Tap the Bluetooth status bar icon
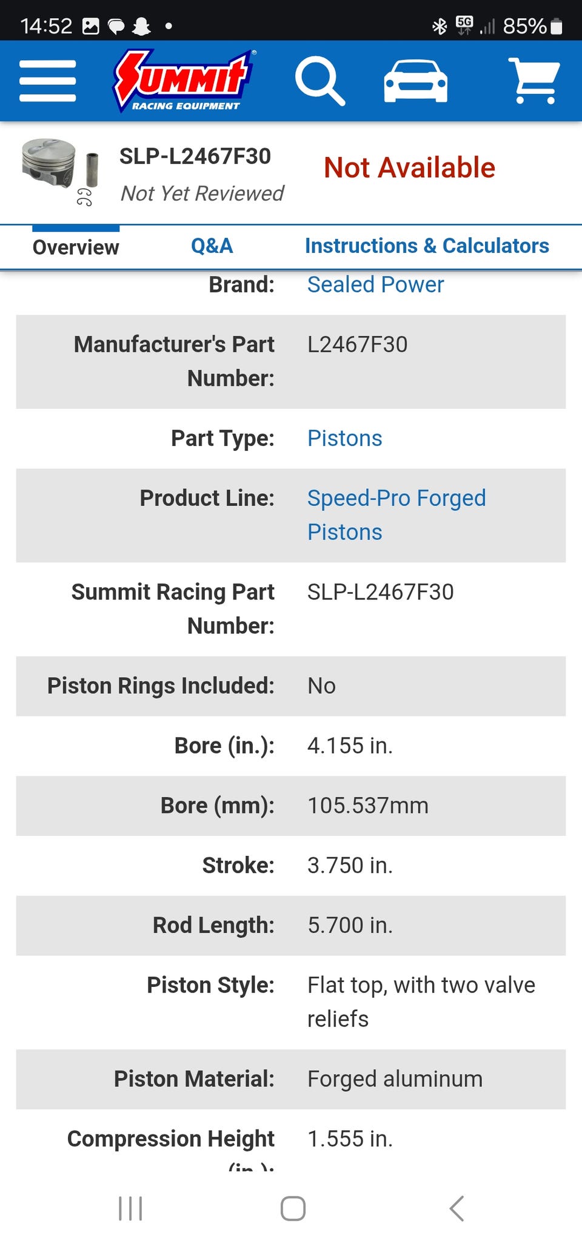582x1249 pixels. 439,26
